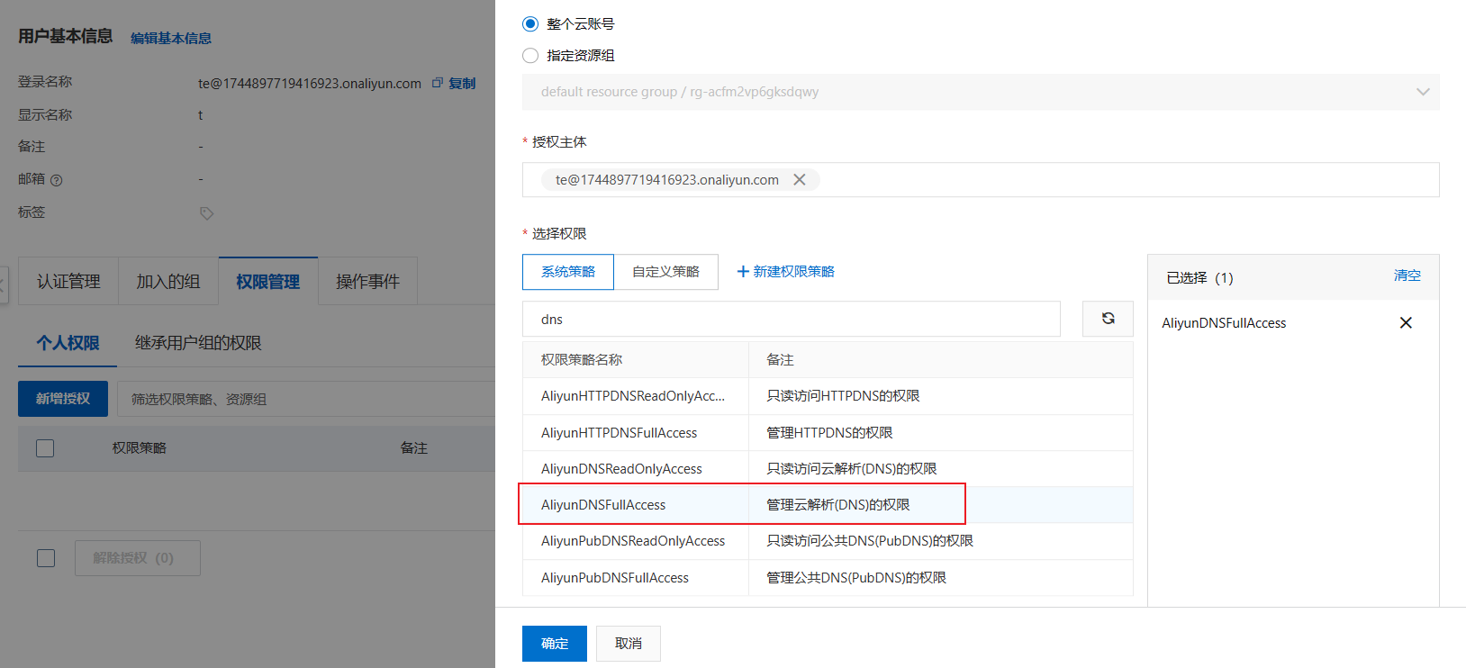Click 取消 button

tap(629, 644)
